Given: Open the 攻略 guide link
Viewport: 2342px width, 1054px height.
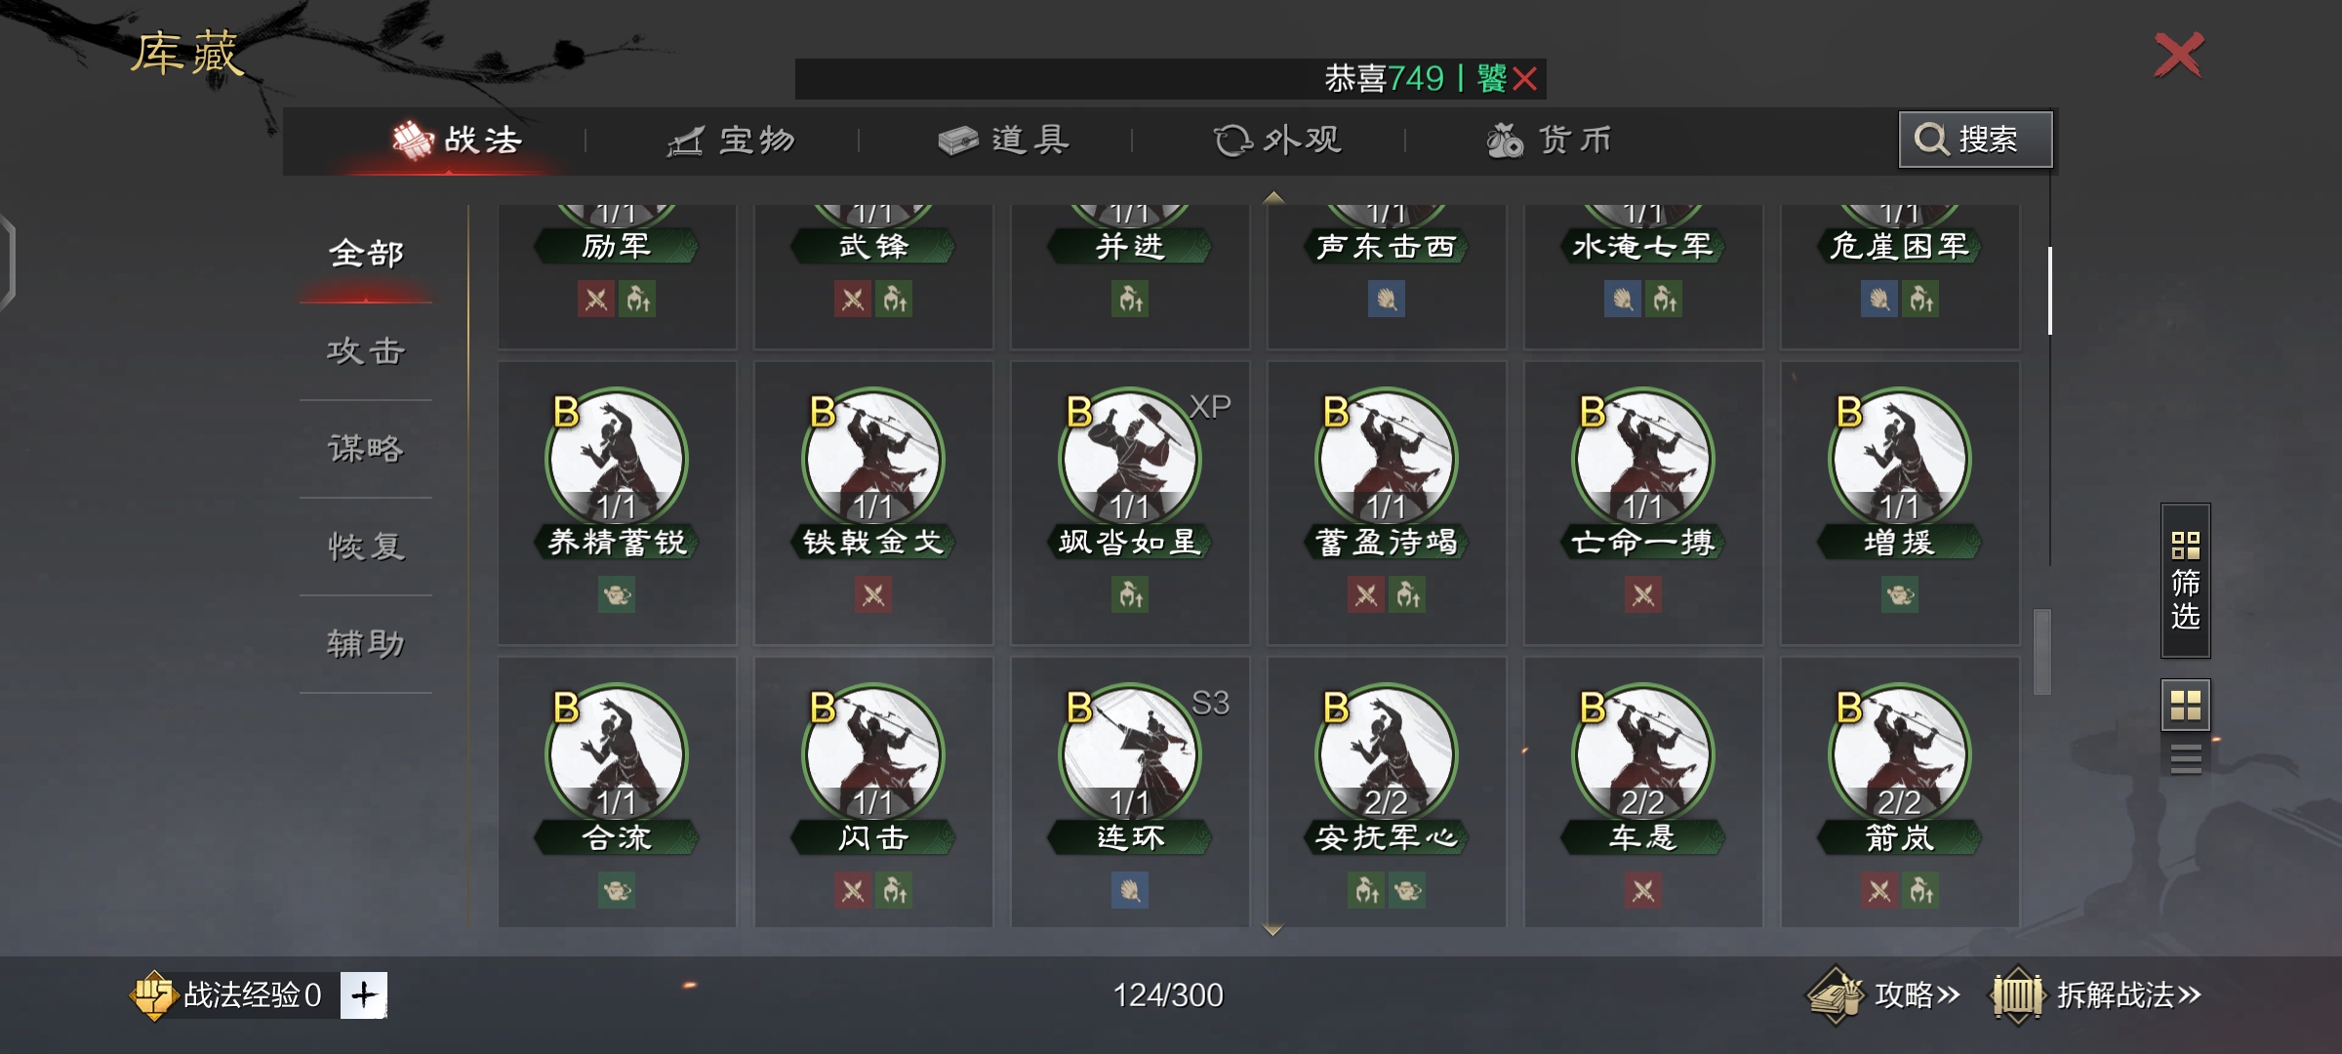Looking at the screenshot, I should (x=1883, y=995).
